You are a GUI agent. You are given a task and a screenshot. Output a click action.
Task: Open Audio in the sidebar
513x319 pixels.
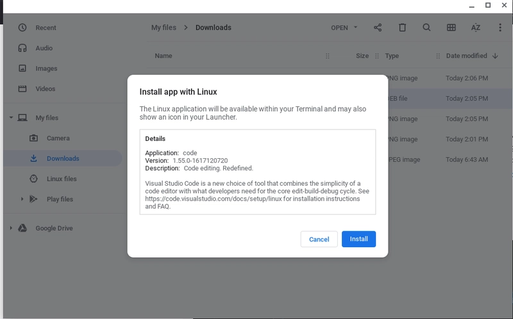pyautogui.click(x=44, y=48)
